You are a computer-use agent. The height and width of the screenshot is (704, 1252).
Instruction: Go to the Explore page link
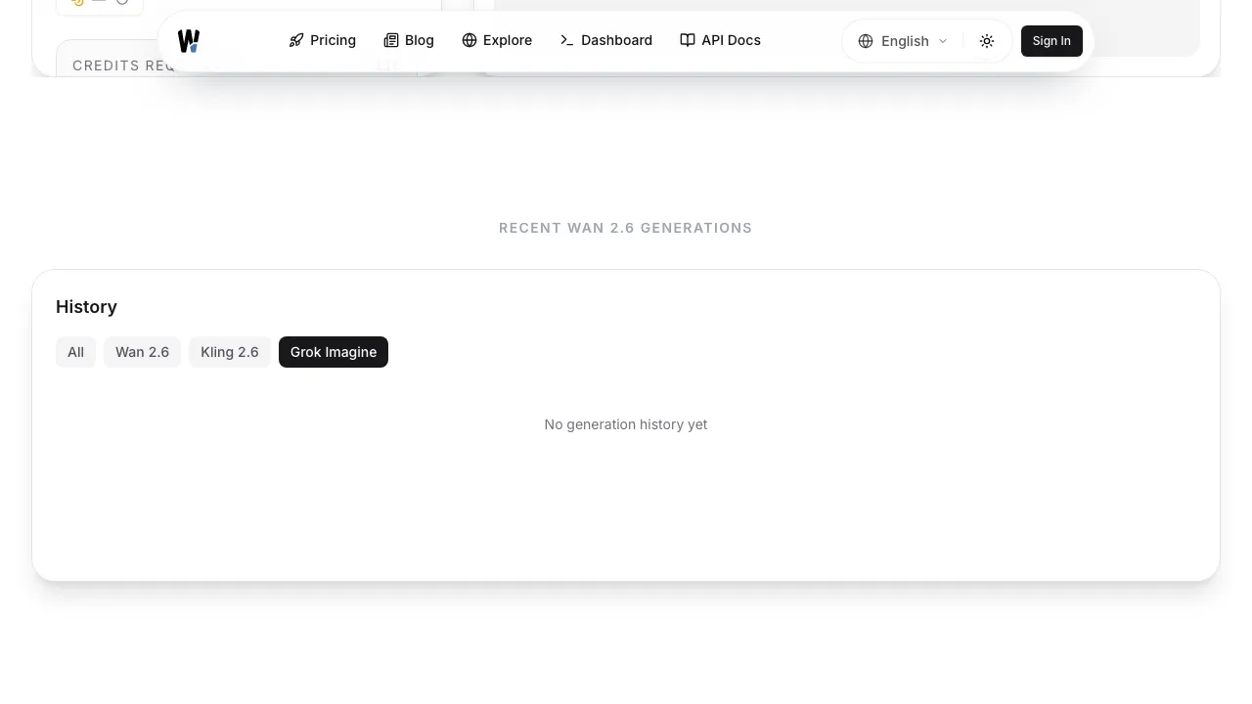coord(508,40)
